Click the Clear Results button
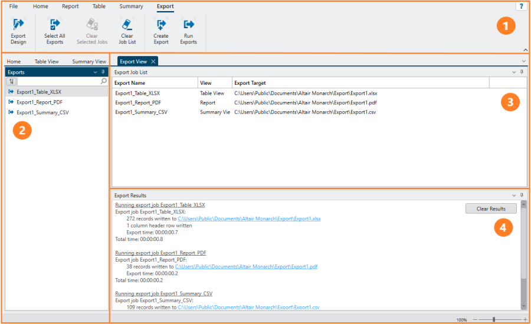 (x=491, y=209)
